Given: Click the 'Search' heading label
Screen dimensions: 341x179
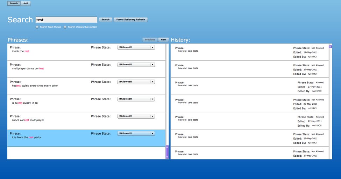Looking at the screenshot, I should point(20,20).
